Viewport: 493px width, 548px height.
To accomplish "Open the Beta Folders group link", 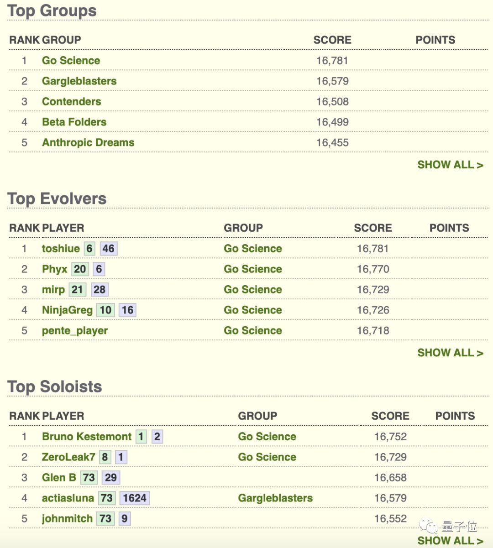I will click(74, 122).
